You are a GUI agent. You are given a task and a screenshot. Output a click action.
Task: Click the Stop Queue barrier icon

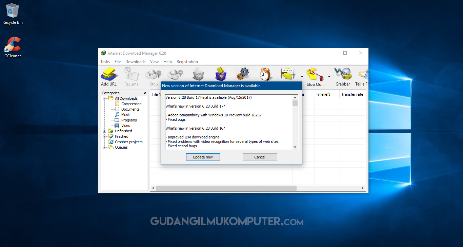(x=315, y=74)
